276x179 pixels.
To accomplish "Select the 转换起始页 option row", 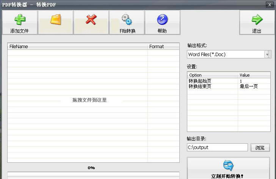I will coord(229,81).
